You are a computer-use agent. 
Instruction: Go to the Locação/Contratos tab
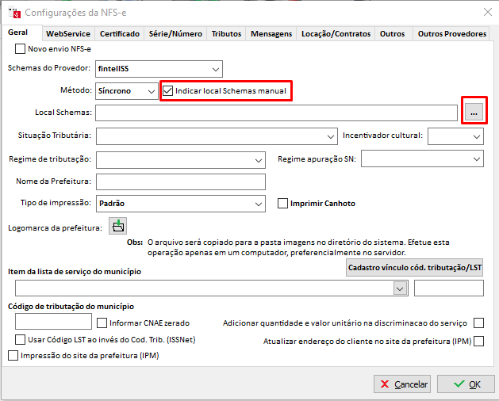click(x=336, y=34)
